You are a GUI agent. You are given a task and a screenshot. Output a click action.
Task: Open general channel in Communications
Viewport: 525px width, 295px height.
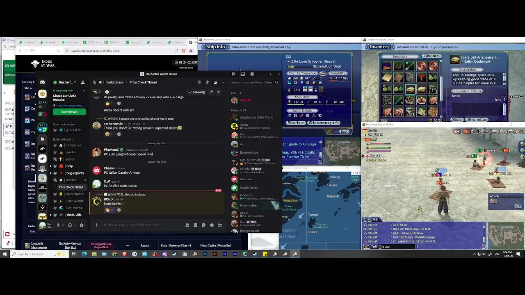69,130
